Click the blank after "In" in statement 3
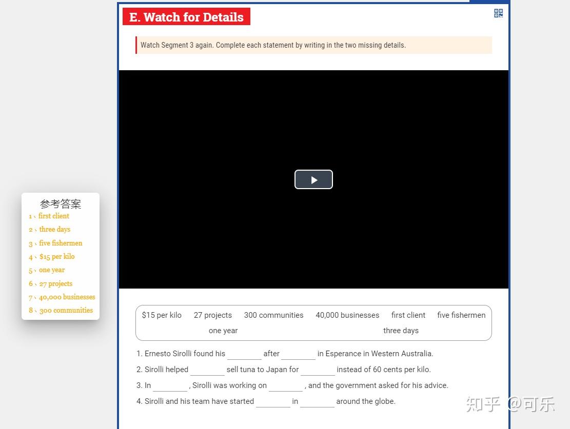This screenshot has height=429, width=570. (170, 385)
